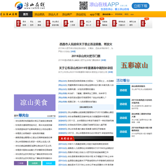This screenshot has height=166, width=166.
Task: Open headline 西昌市人民政府关于禁止违法销售
Action: point(86,44)
